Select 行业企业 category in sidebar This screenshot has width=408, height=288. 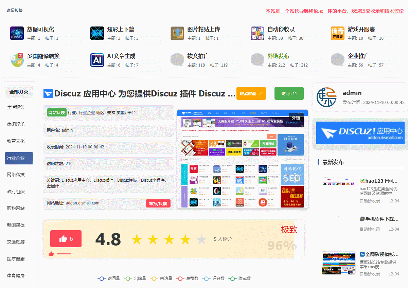click(19, 158)
